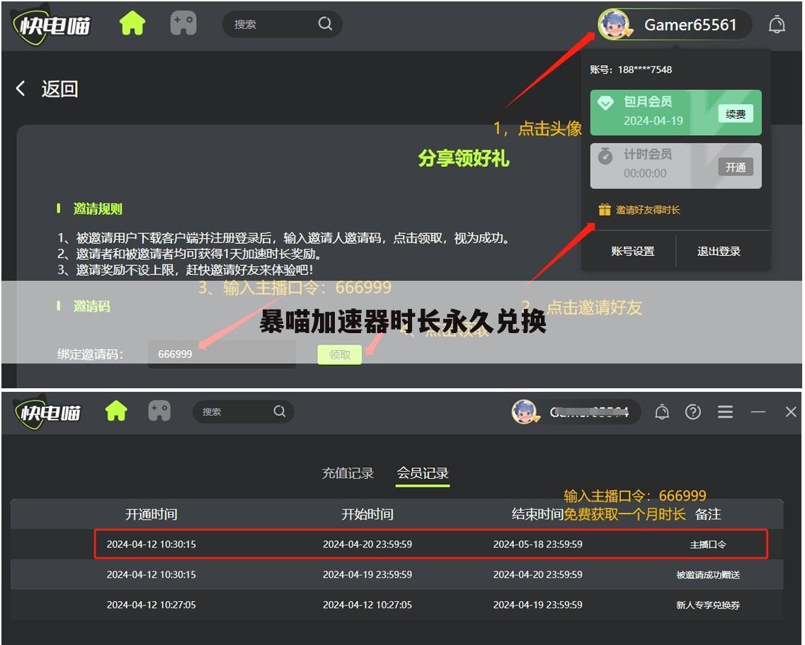Open the game controller icon in top window

(183, 23)
